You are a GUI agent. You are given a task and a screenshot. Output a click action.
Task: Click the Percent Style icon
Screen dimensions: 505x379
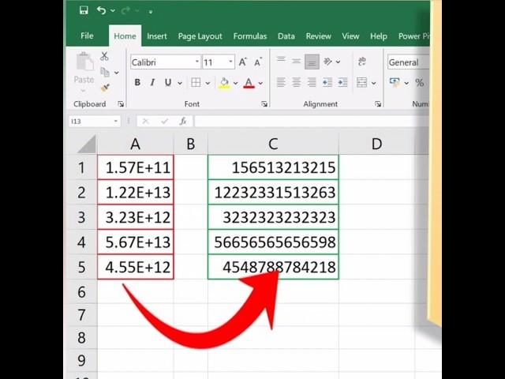(x=419, y=83)
